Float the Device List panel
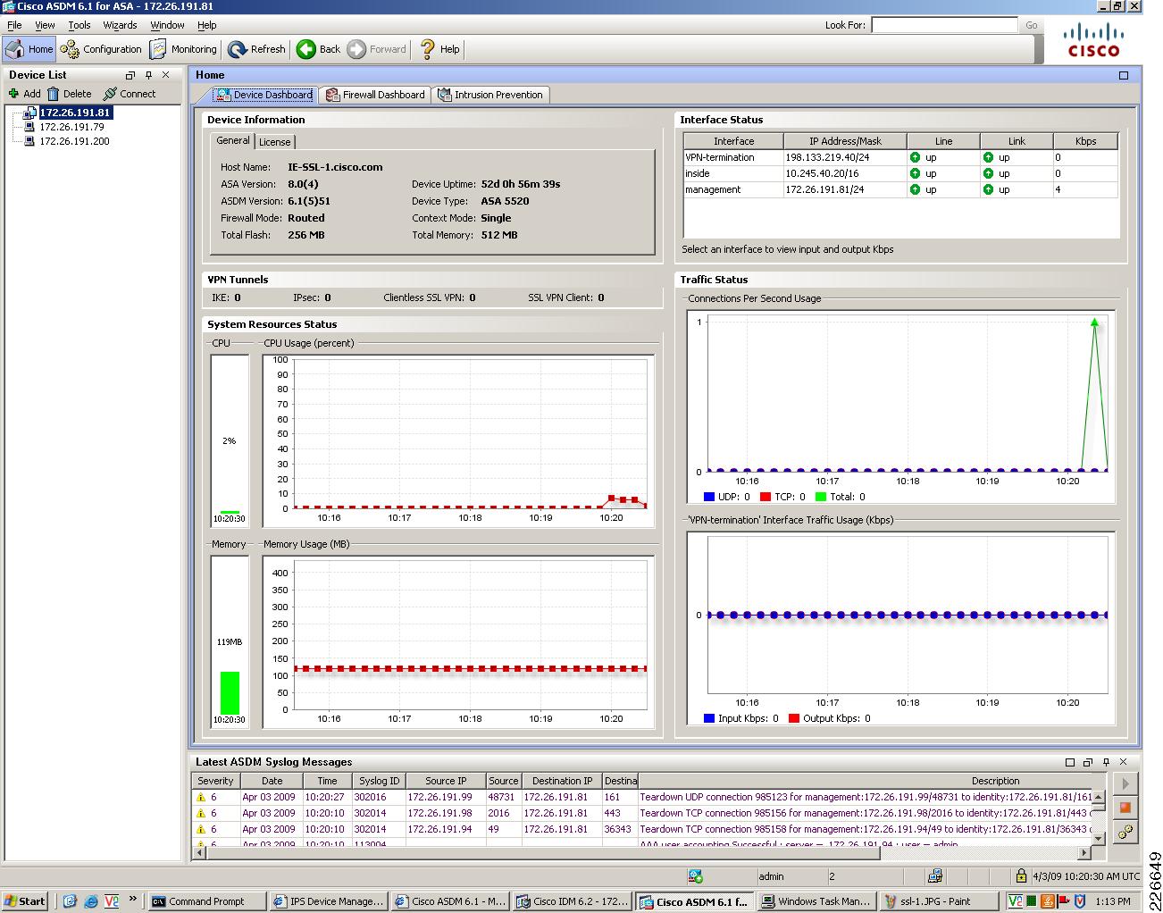1163x913 pixels. click(x=130, y=75)
